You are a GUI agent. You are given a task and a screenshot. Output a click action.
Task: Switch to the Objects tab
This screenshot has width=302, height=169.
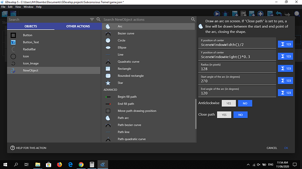pyautogui.click(x=31, y=26)
